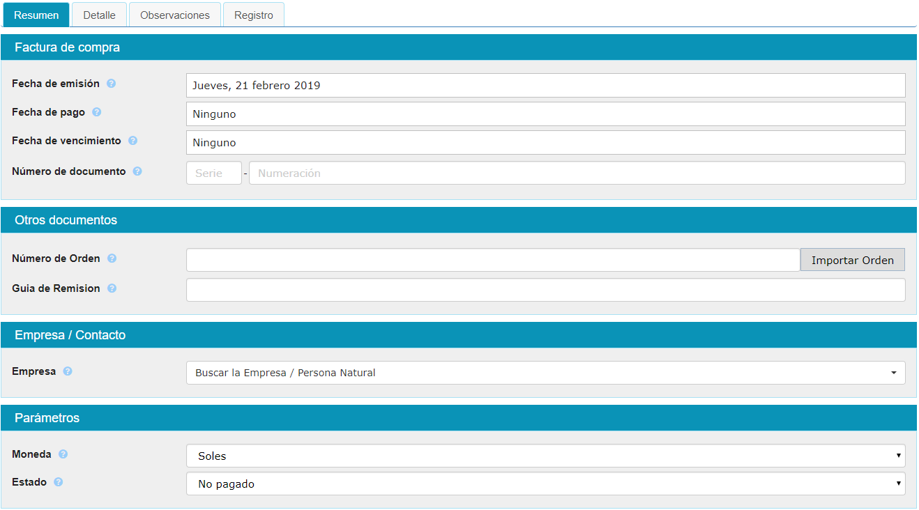Screen dimensions: 919x510
Task: Click the Fecha de emisión date field
Action: click(545, 86)
